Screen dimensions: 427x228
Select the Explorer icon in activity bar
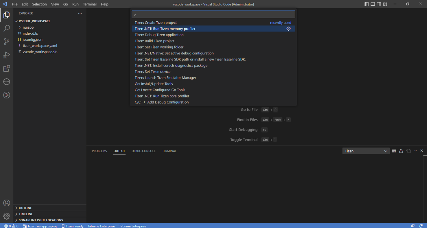pyautogui.click(x=7, y=15)
